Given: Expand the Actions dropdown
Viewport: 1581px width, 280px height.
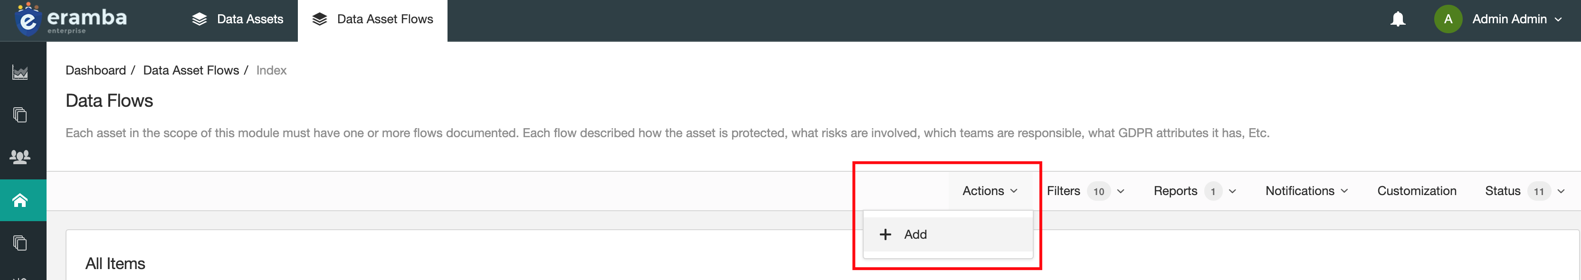Looking at the screenshot, I should [990, 191].
